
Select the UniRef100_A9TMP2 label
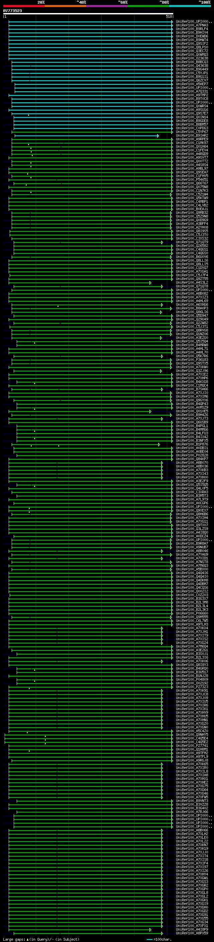click(192, 95)
